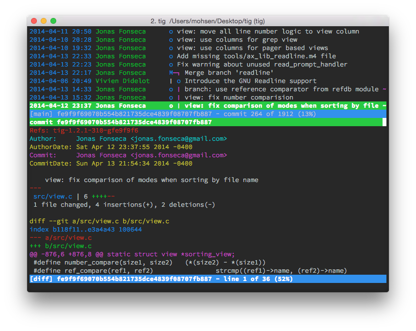
Task: Select commit 'view: move all line number logic to view column'
Action: (208, 32)
